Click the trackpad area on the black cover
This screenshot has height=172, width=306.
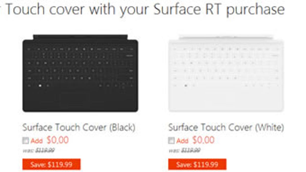tap(75, 98)
